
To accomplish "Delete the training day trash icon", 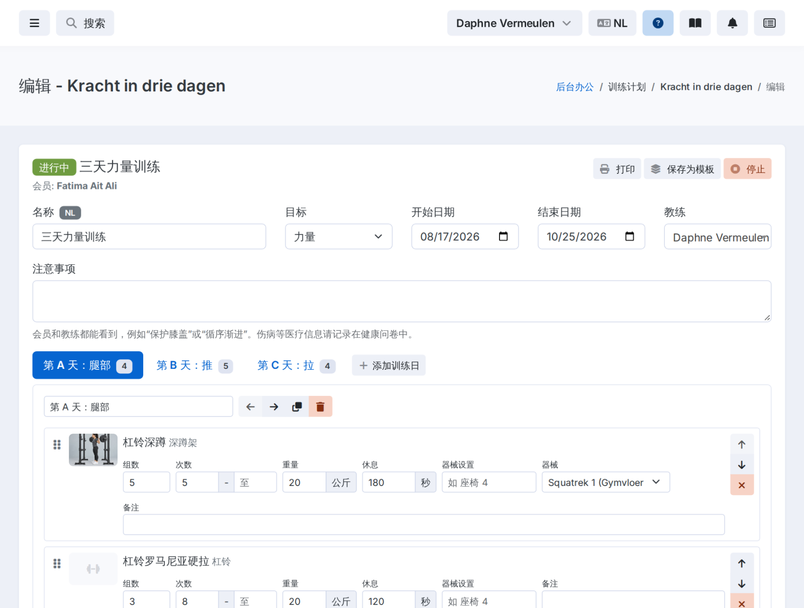I will 320,407.
